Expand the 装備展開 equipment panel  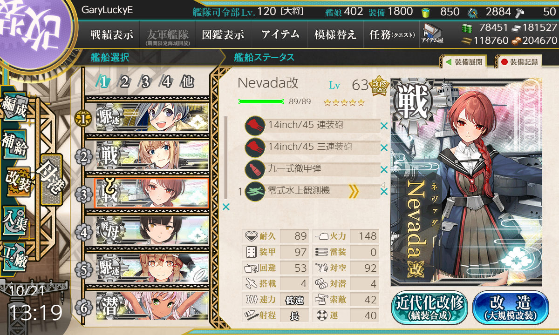pos(463,61)
